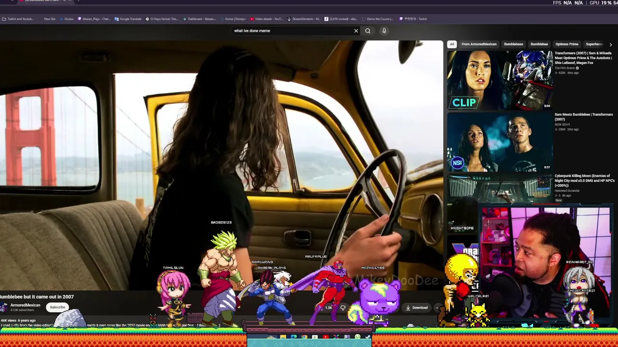The height and width of the screenshot is (347, 618).
Task: Visit the Hallowed Durandal channel
Action: tap(567, 191)
